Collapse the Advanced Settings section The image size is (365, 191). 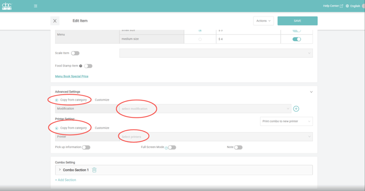(311, 92)
